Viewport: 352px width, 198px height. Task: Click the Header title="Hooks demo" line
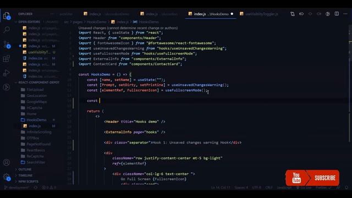(134, 122)
